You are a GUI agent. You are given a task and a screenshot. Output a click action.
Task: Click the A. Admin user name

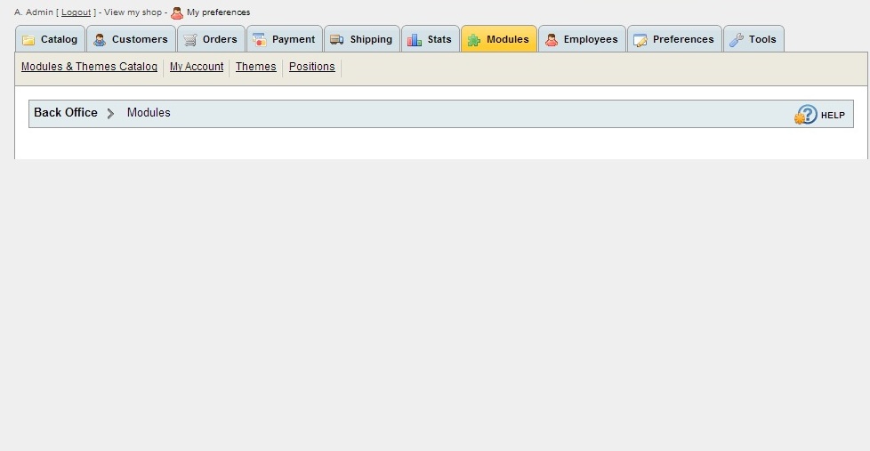[x=34, y=12]
